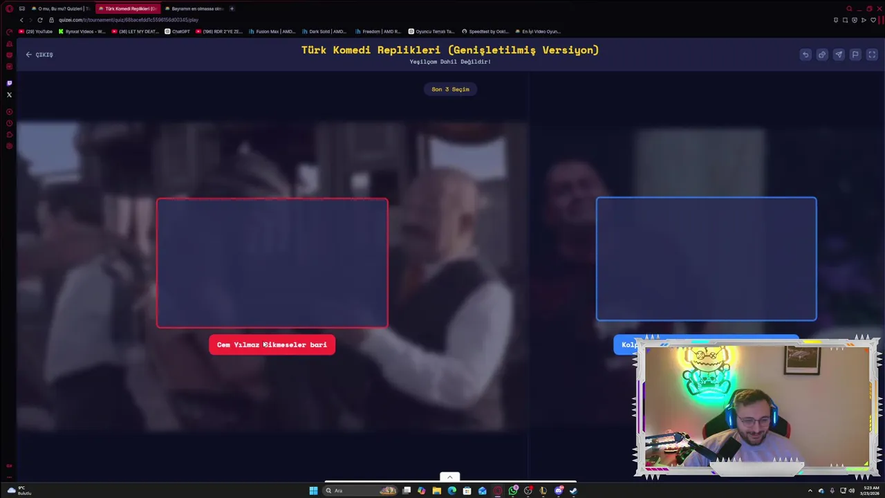
Task: Open Microsoft Edge from taskbar
Action: click(451, 490)
